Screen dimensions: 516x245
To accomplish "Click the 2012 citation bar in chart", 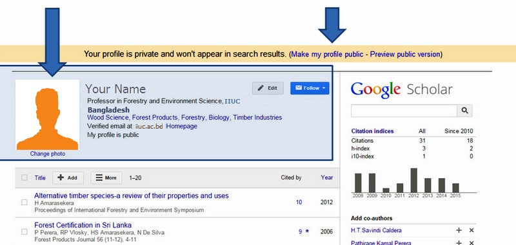I will coord(413,181).
